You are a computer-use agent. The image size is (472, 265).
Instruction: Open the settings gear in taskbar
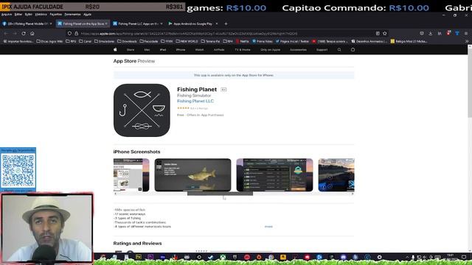tap(379, 257)
